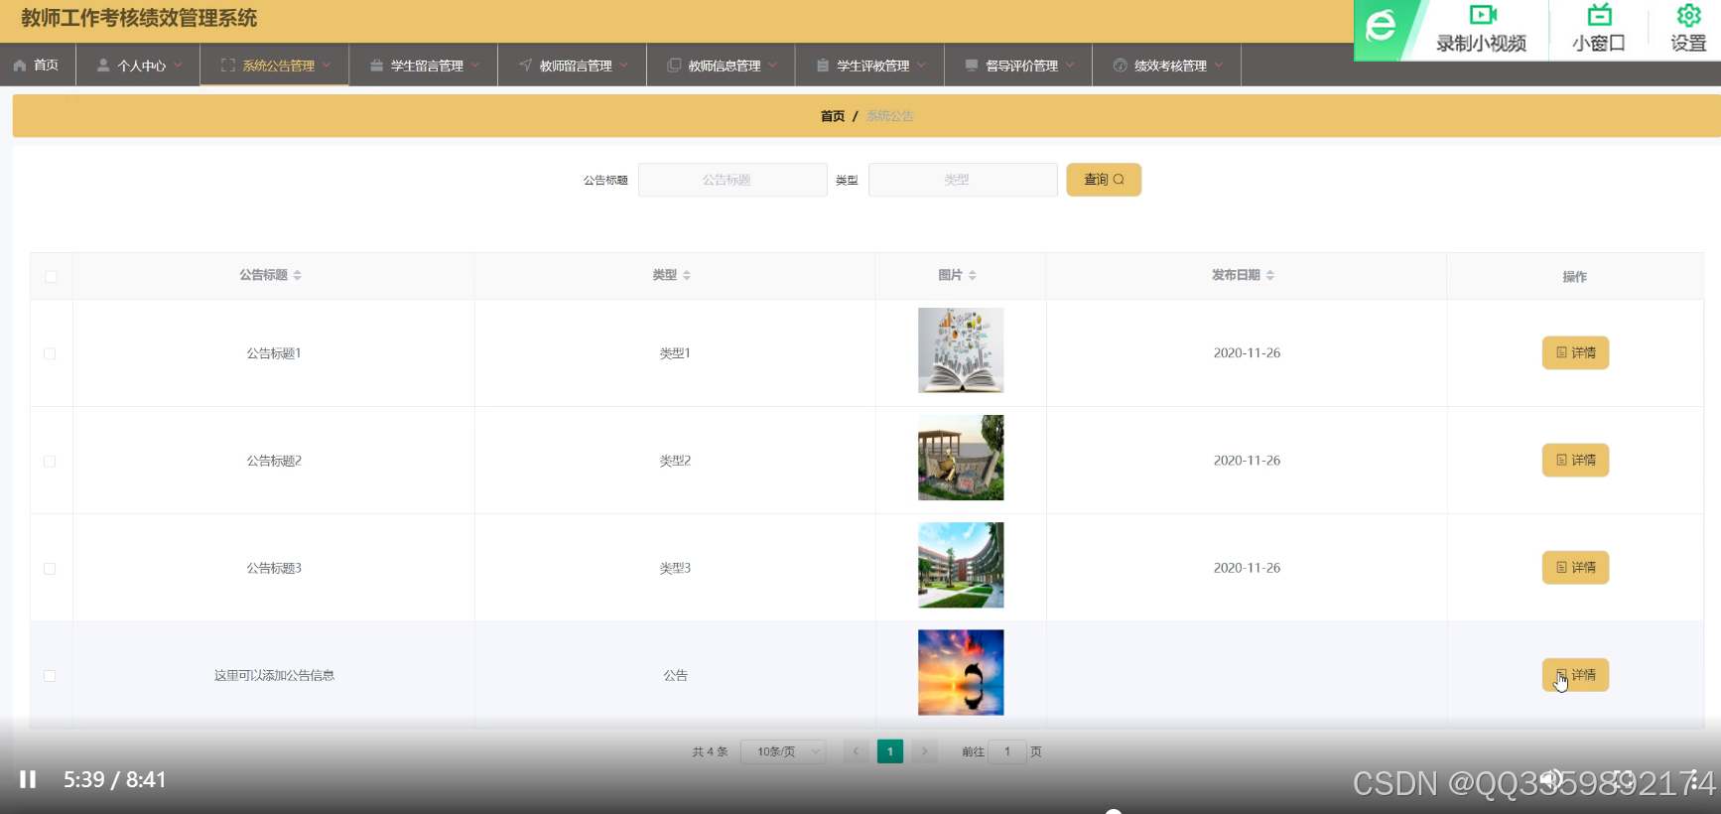This screenshot has height=814, width=1721.
Task: Click the paper-plane icon of 教师留言管理
Action: pyautogui.click(x=525, y=66)
